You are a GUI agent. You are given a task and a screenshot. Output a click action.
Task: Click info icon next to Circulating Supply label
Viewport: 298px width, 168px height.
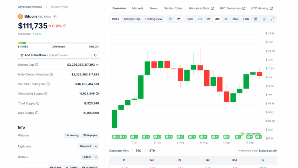click(x=46, y=94)
